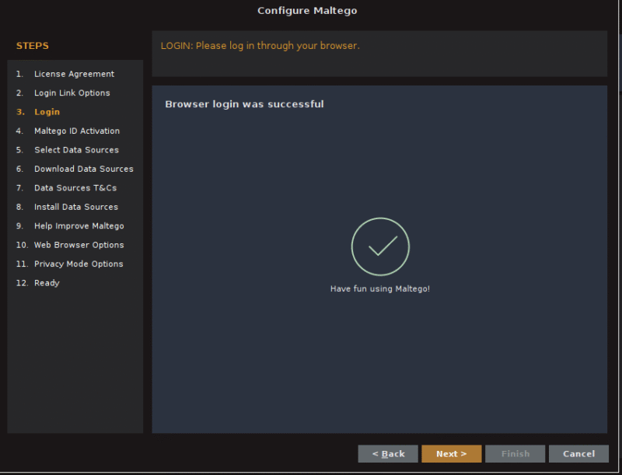This screenshot has height=475, width=622.
Task: Jump to Select Data Sources step
Action: tap(76, 150)
